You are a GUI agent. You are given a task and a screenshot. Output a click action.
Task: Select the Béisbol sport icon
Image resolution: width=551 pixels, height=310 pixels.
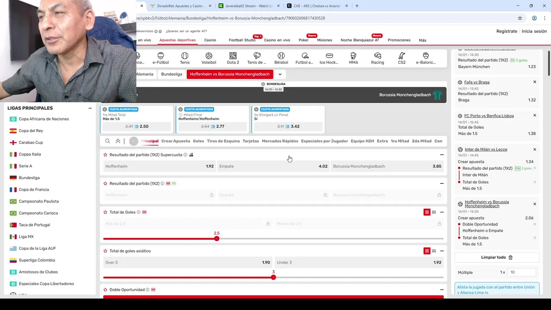[x=281, y=58]
